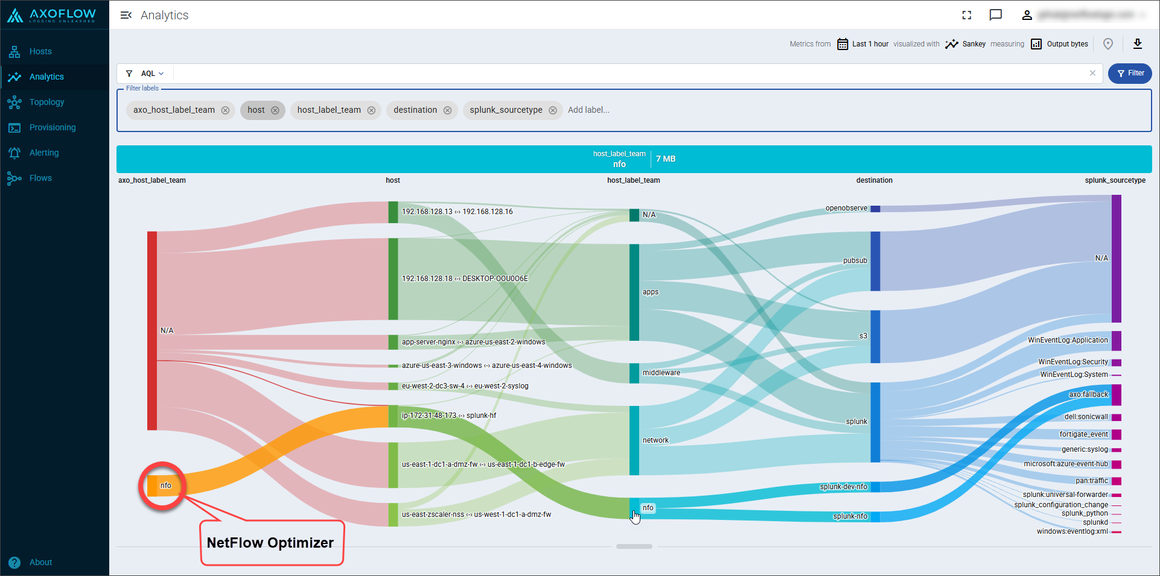Open the Last 1 hour time range selector
Image resolution: width=1160 pixels, height=576 pixels.
(x=863, y=44)
